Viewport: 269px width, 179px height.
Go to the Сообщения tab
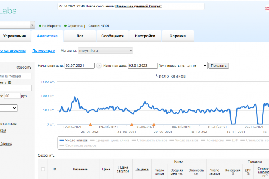(x=112, y=36)
